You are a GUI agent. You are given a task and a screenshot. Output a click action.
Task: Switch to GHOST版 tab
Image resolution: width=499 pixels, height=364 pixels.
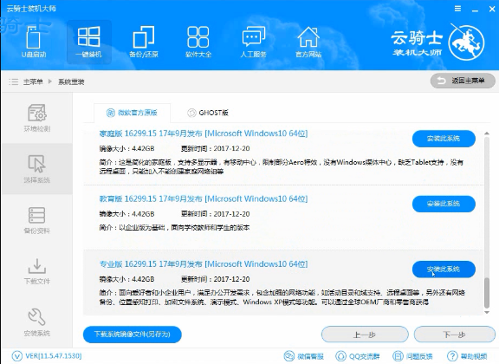208,113
